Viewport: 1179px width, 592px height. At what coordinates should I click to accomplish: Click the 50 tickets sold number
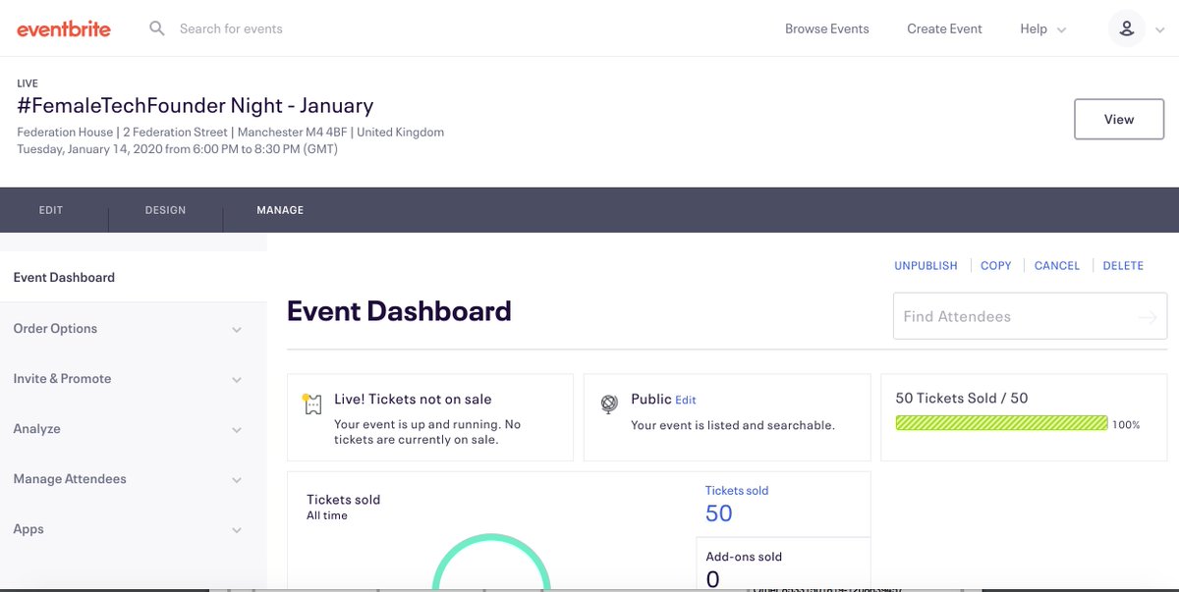pyautogui.click(x=719, y=512)
